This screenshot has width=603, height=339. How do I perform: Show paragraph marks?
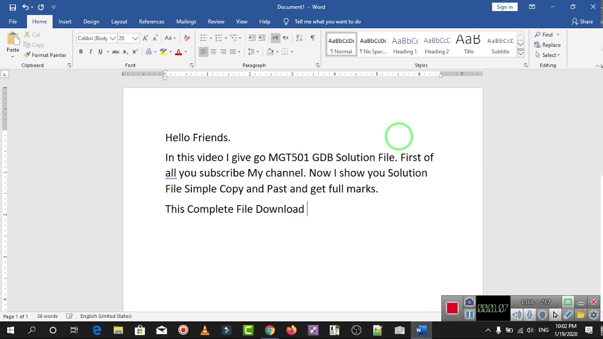point(312,38)
